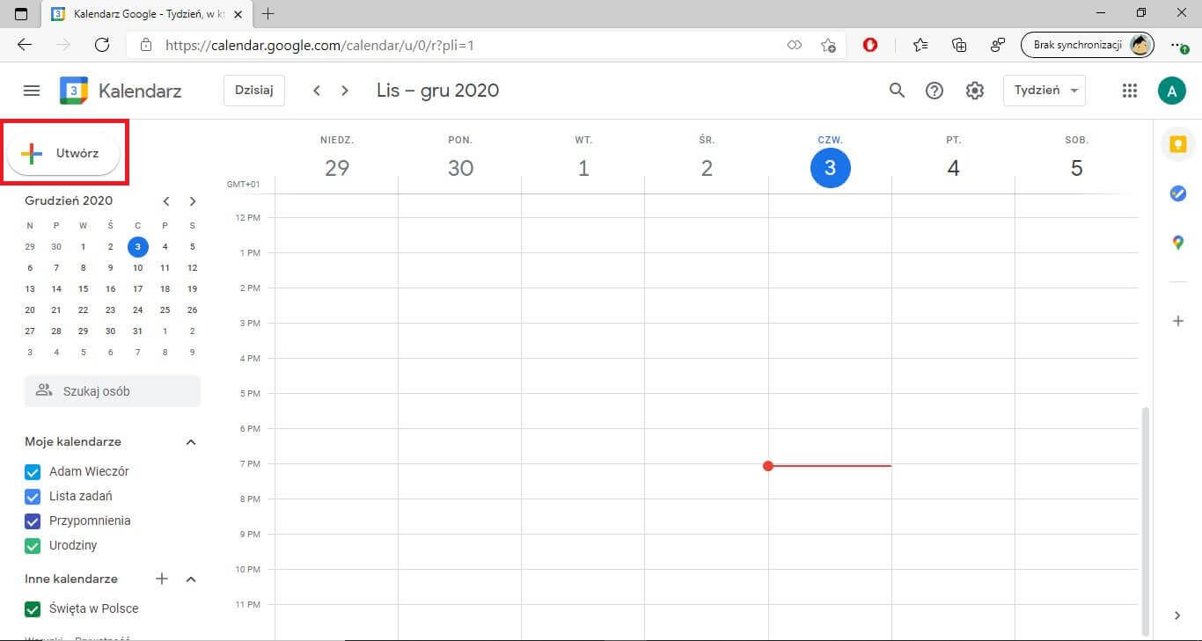Viewport: 1202px width, 641px height.
Task: Add page to favorites star
Action: (x=828, y=45)
